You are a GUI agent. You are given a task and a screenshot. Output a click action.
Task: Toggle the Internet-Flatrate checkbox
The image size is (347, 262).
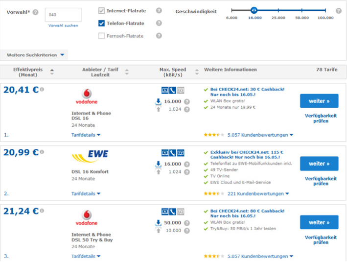pyautogui.click(x=101, y=10)
